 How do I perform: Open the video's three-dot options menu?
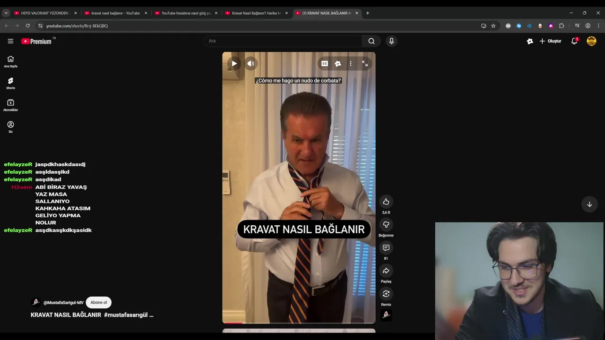350,63
